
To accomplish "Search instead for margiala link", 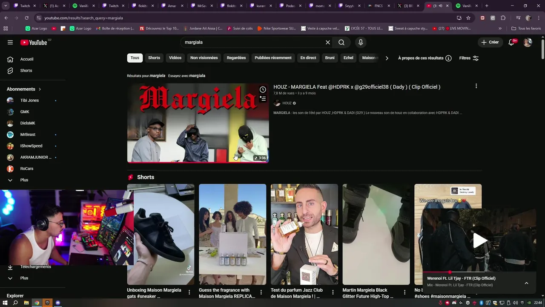I will (x=197, y=75).
